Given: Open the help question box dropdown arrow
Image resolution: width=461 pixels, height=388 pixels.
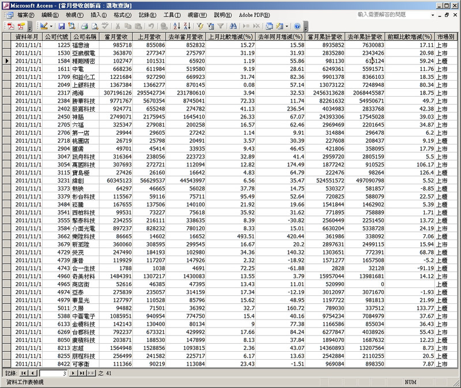Looking at the screenshot, I should pos(433,15).
